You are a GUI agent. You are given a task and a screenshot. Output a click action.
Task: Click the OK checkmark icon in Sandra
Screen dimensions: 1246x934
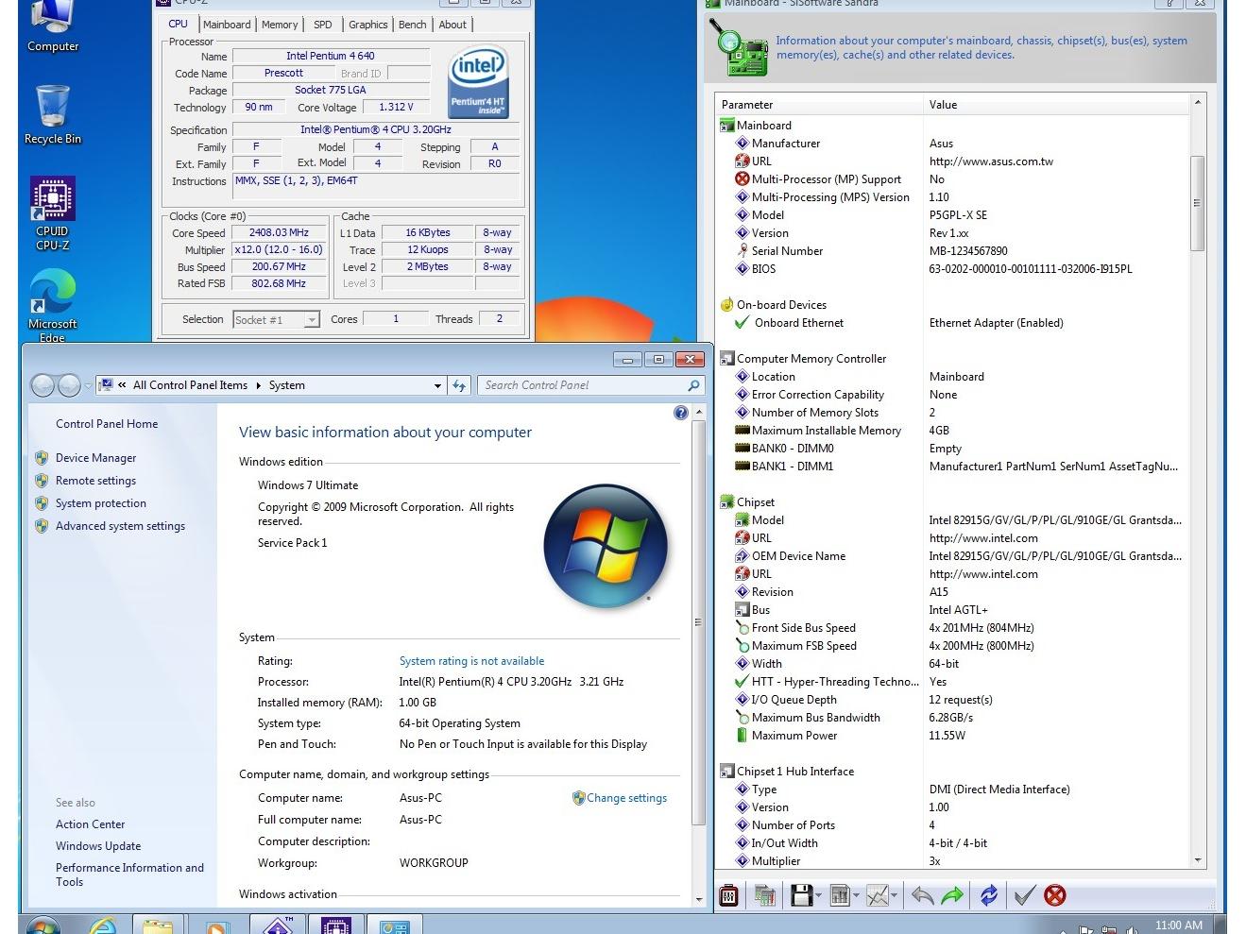click(1024, 895)
